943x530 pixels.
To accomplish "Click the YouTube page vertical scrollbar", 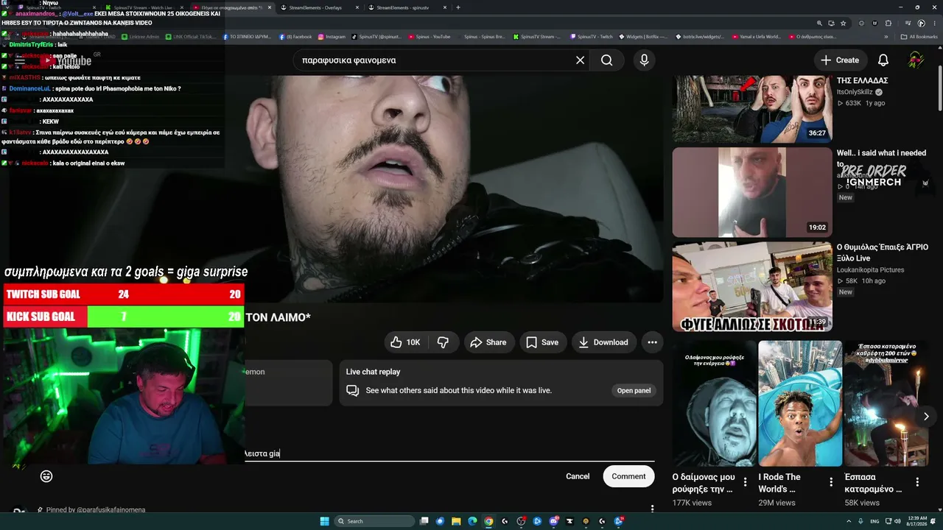I will point(939,88).
